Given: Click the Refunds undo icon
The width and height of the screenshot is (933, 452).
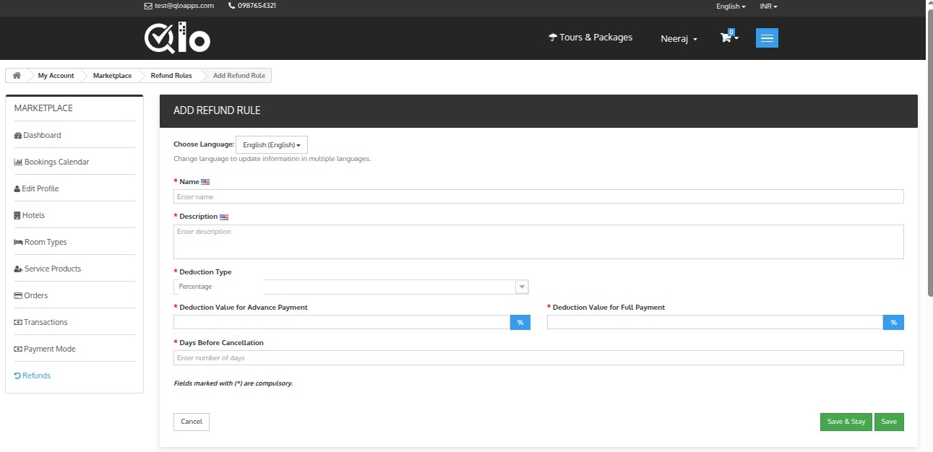Looking at the screenshot, I should tap(17, 375).
